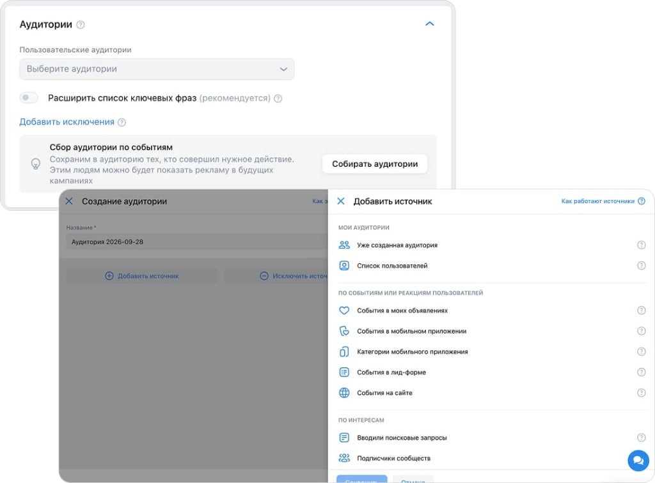Viewport: 655px width, 483px height.
Task: Click help icon for Уже созданная аудитория
Action: click(x=641, y=245)
